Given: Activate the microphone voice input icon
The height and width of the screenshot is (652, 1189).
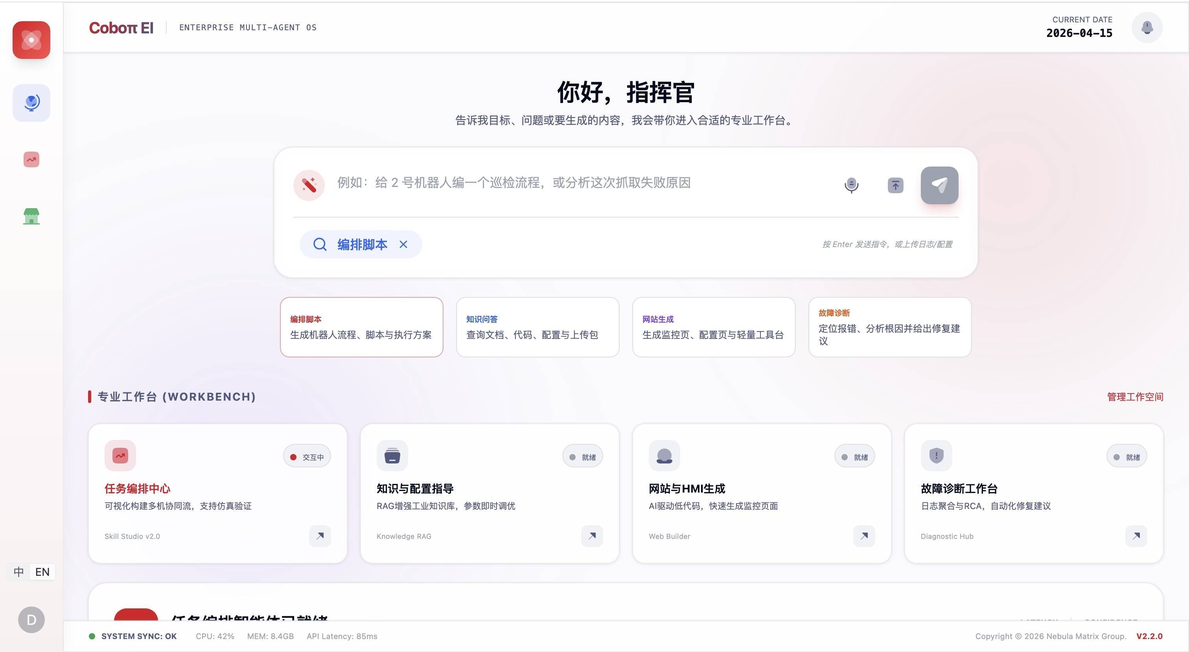Looking at the screenshot, I should [852, 185].
